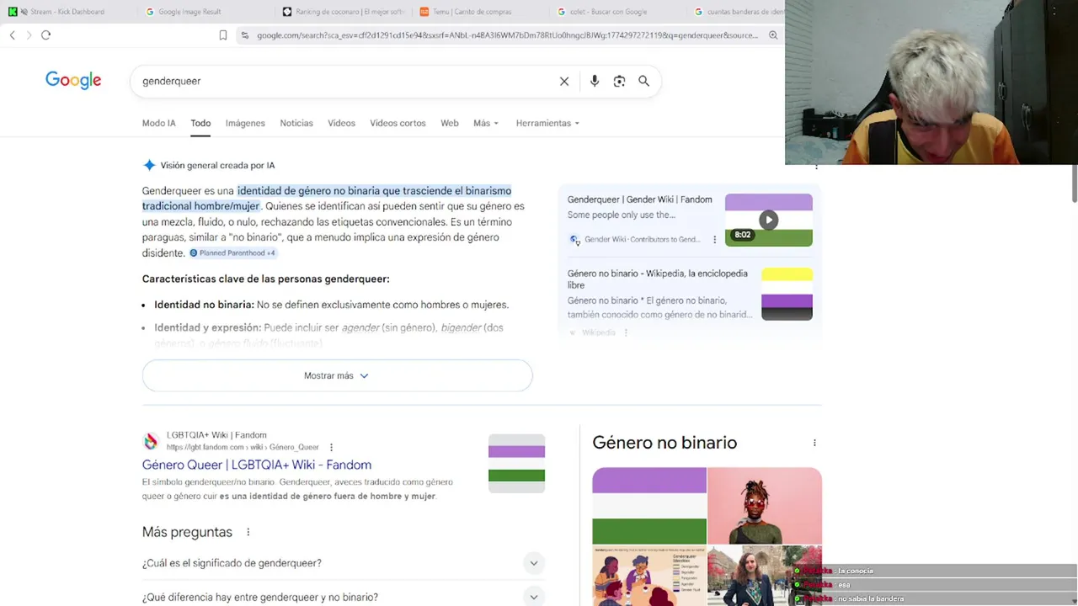Reload the page with the refresh icon
1078x606 pixels.
(45, 35)
